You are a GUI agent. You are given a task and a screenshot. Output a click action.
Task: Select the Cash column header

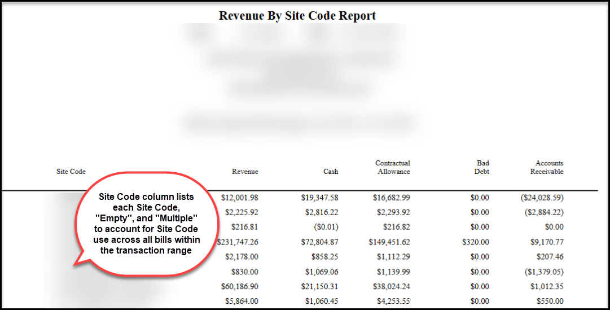click(x=331, y=172)
